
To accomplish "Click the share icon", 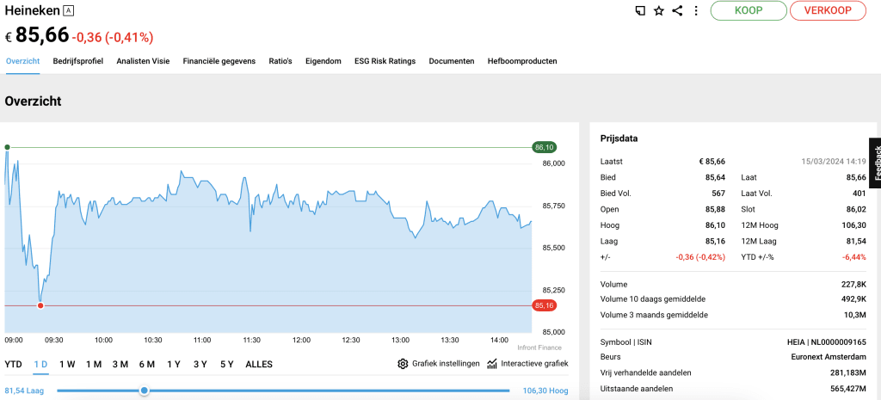I will [677, 11].
